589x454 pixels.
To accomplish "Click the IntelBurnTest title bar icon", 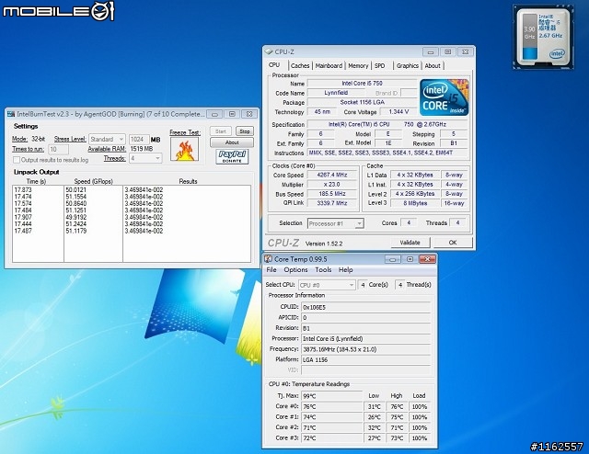I will click(x=11, y=114).
